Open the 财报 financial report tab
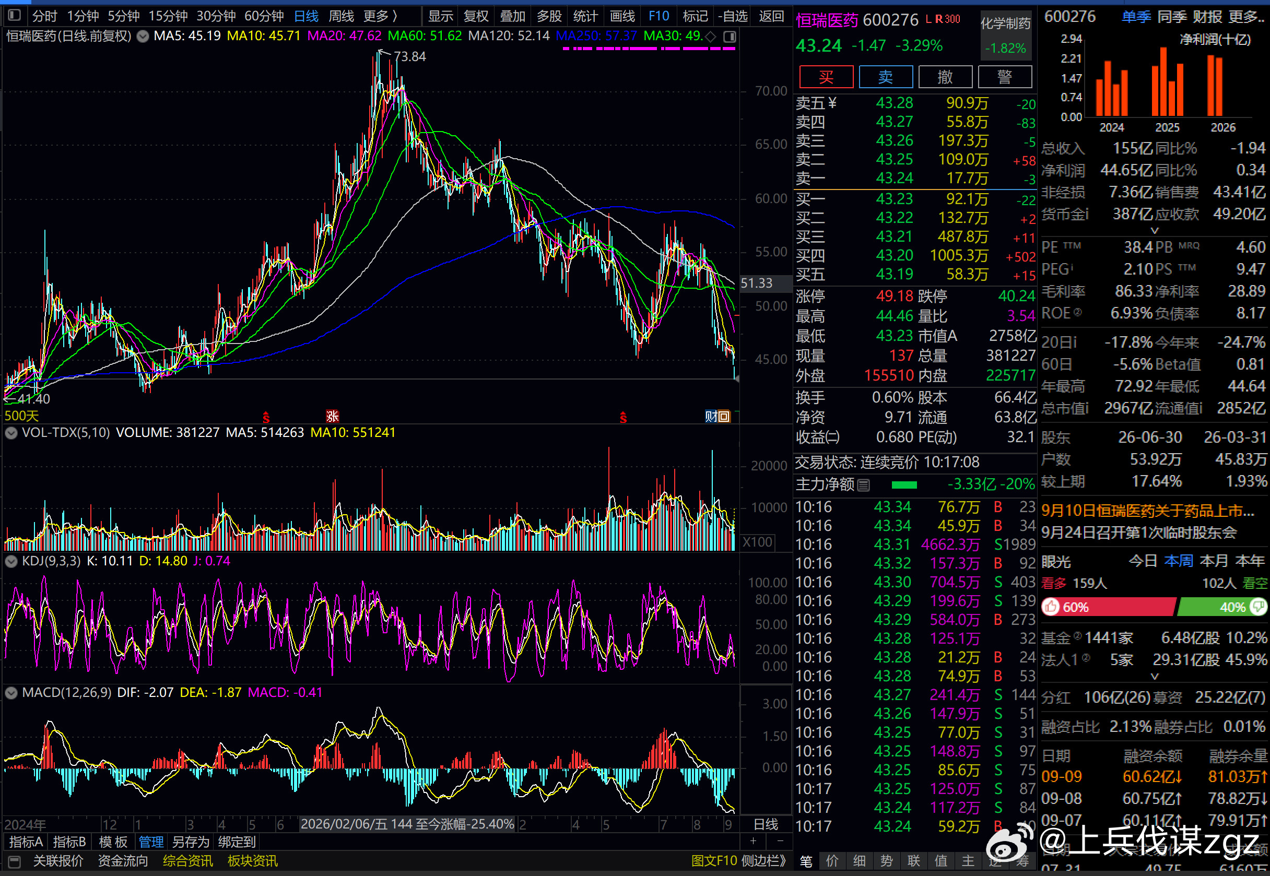This screenshot has height=876, width=1270. coord(1207,17)
